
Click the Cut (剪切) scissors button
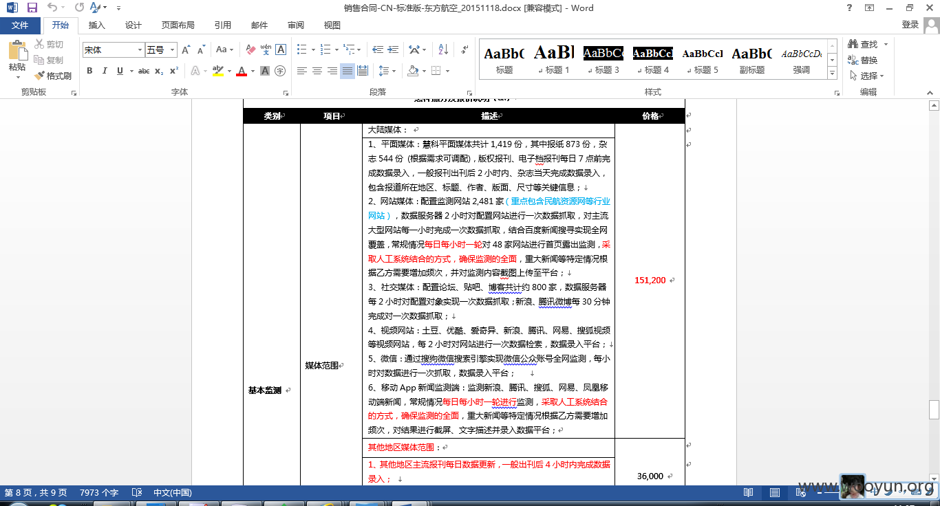pos(49,45)
